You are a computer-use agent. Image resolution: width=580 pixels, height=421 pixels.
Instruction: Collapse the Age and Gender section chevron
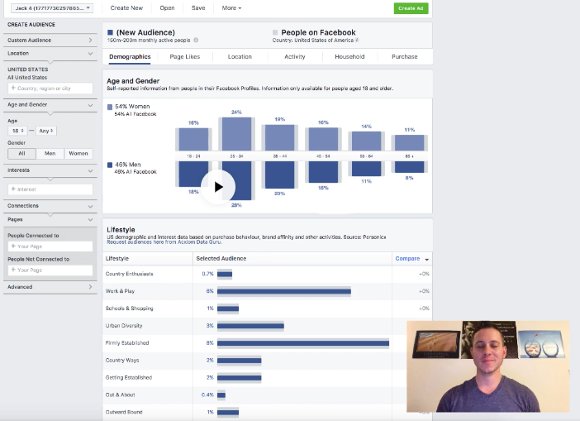point(90,105)
